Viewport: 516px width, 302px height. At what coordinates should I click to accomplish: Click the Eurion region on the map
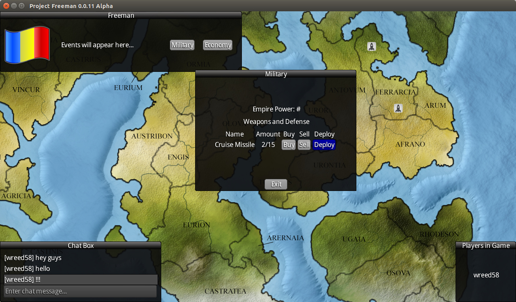point(196,225)
